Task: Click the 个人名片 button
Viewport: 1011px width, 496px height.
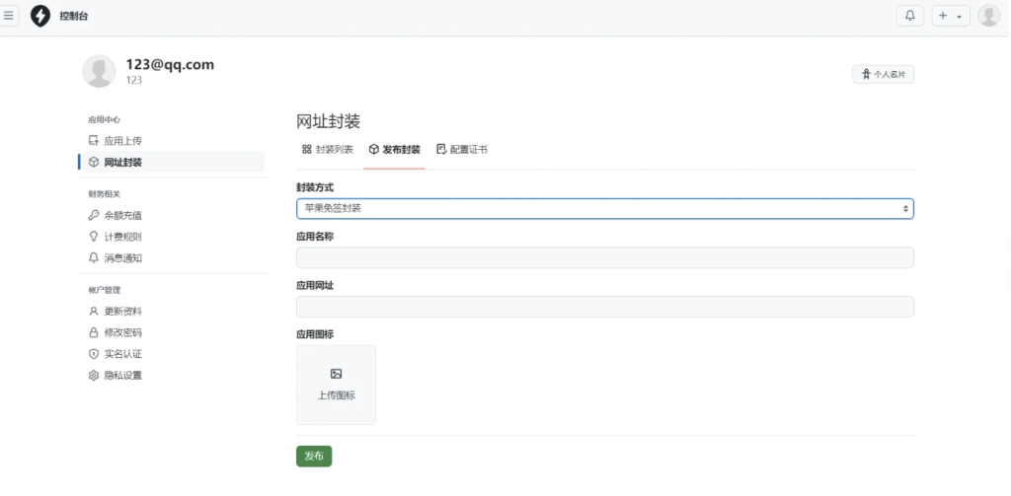Action: (x=883, y=74)
